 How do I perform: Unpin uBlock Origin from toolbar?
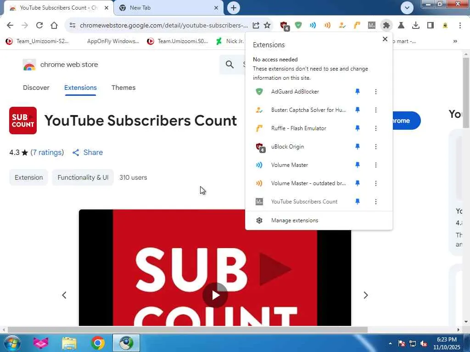(x=357, y=146)
